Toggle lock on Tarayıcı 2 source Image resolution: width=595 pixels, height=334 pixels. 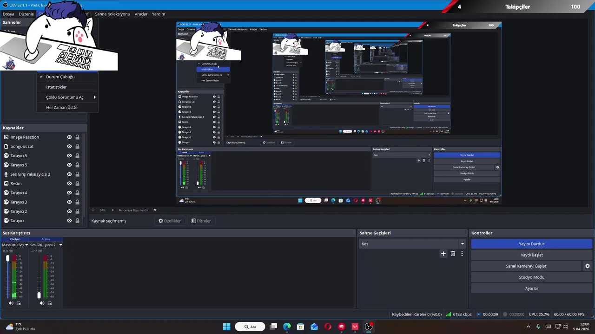point(77,212)
